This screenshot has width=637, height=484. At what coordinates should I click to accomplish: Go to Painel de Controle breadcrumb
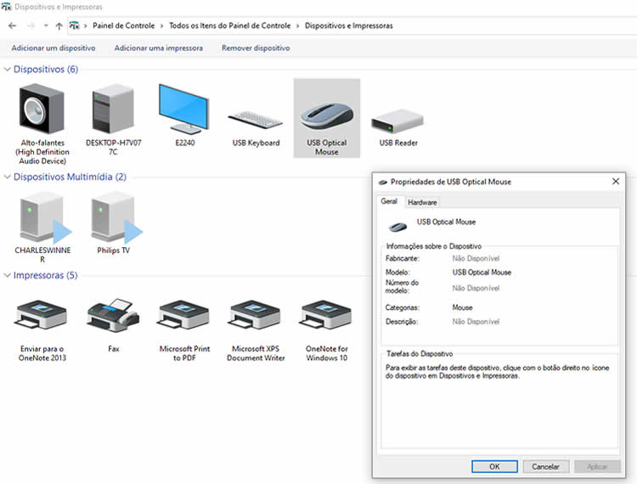pos(123,25)
